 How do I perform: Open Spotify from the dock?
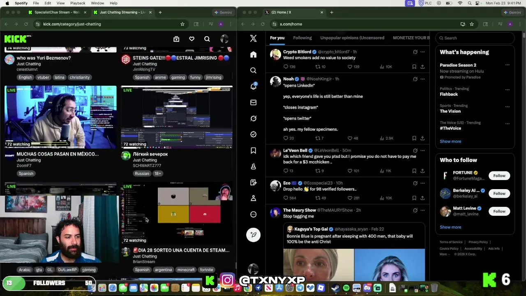coord(346,288)
